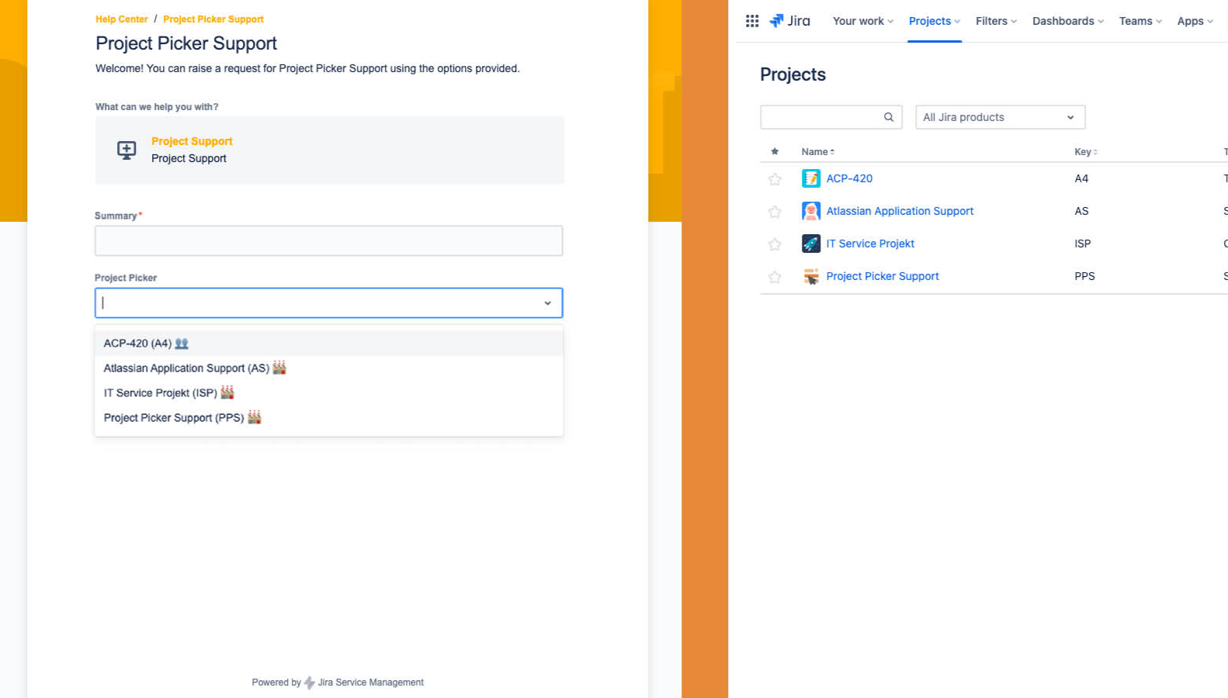The image size is (1228, 698).
Task: Click the Projects page heading
Action: click(x=793, y=74)
